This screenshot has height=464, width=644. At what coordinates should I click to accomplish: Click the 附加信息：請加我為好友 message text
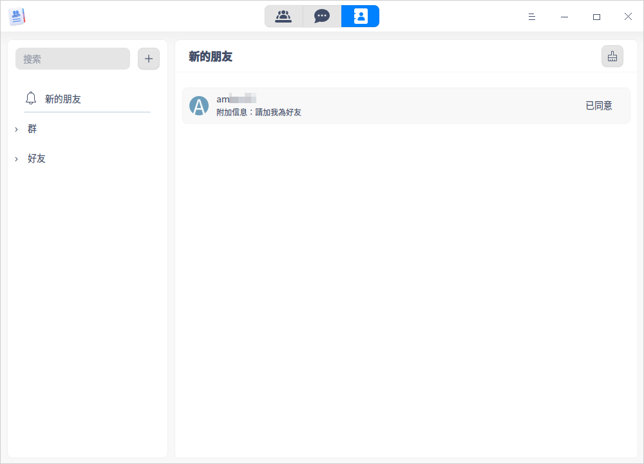pyautogui.click(x=259, y=112)
